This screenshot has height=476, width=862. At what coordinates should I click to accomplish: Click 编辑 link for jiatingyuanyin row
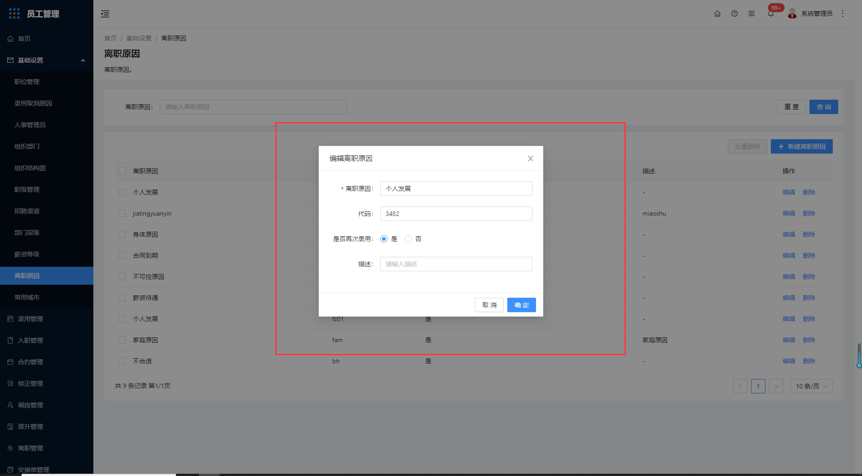click(789, 213)
